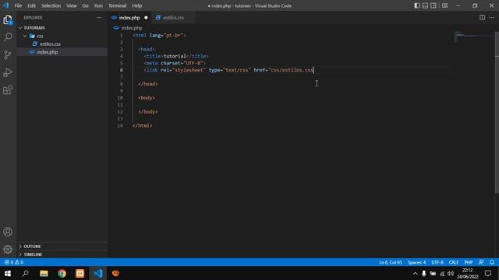Click the editor vertical scrollbar
499x280 pixels.
pos(497,113)
